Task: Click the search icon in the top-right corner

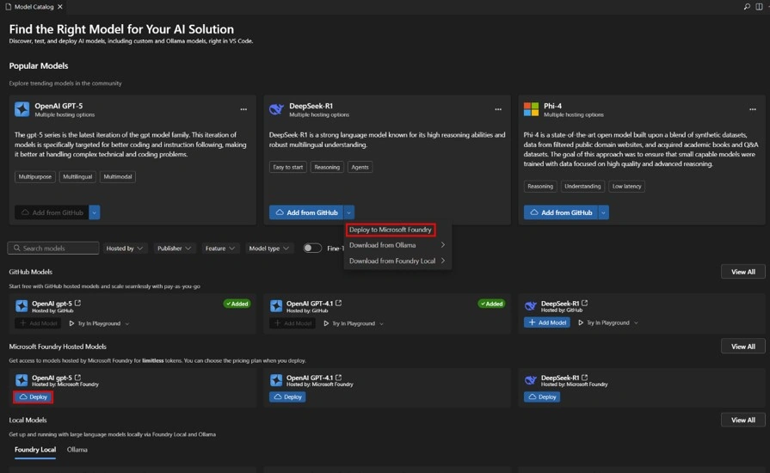Action: [x=747, y=6]
